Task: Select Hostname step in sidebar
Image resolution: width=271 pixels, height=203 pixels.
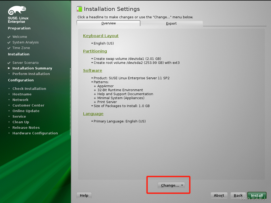Action: pos(22,94)
